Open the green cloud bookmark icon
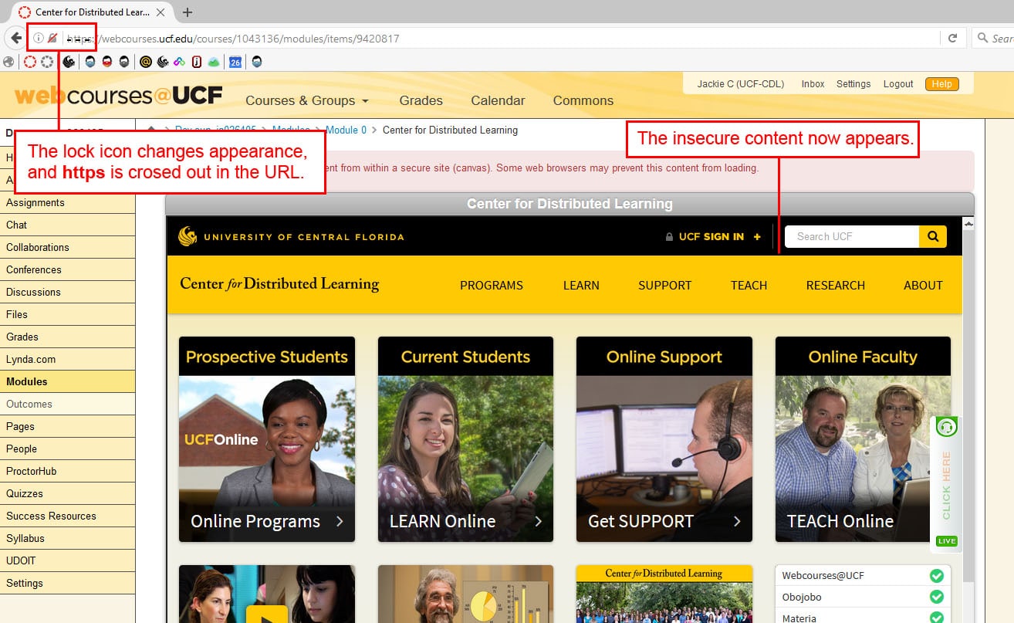This screenshot has height=623, width=1014. tap(214, 62)
